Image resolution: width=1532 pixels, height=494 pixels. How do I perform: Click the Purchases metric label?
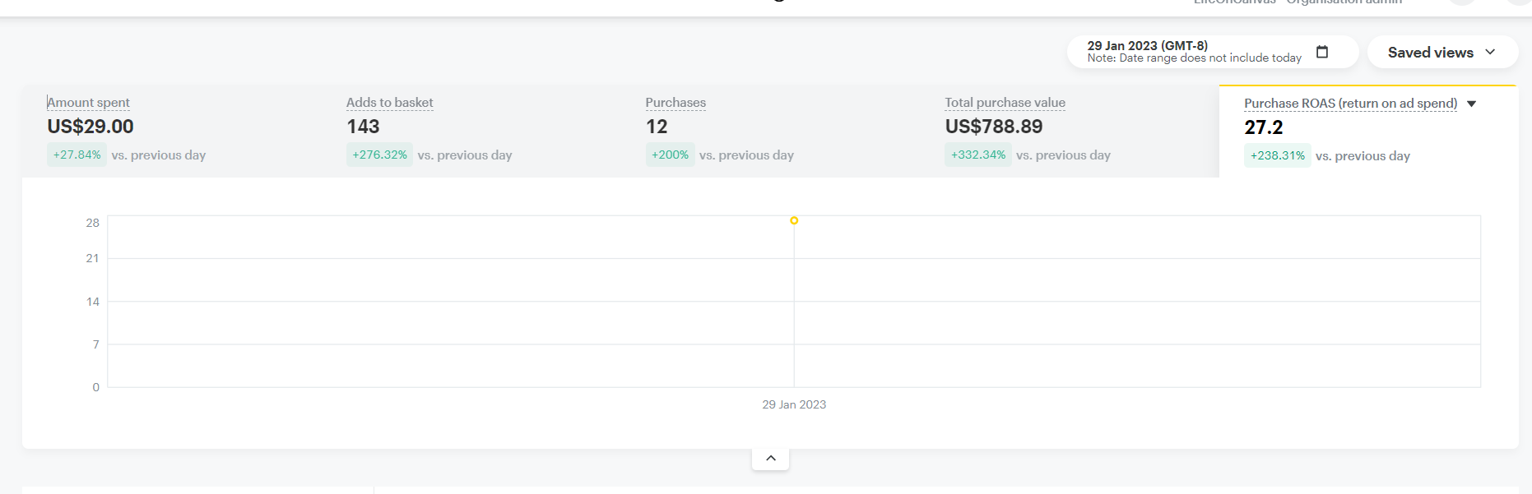click(x=675, y=103)
